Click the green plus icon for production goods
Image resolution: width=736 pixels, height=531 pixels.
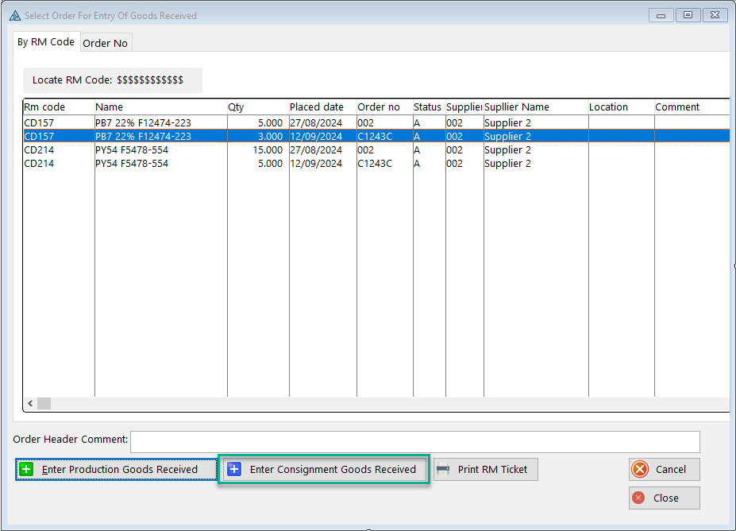tap(26, 469)
